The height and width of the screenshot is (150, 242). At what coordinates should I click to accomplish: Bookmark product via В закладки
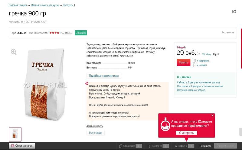(x=200, y=65)
